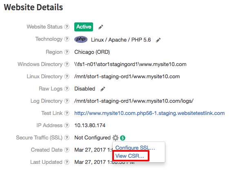Open help for Last Updated
This screenshot has height=170, width=229.
click(x=67, y=162)
